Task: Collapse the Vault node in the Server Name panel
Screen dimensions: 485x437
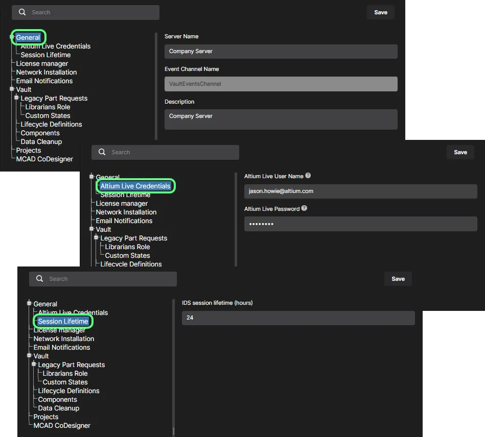Action: (x=12, y=89)
